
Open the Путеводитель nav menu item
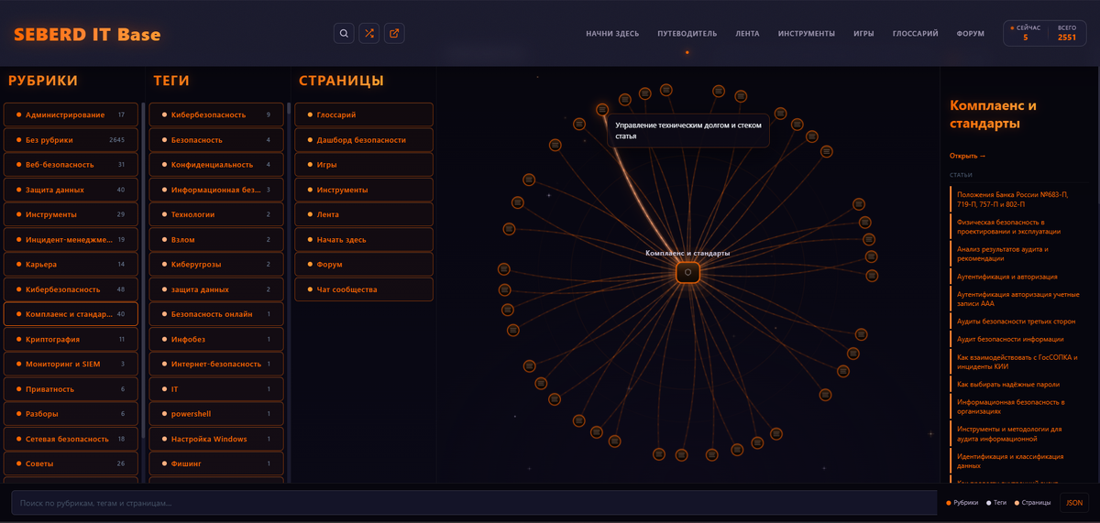pos(687,34)
